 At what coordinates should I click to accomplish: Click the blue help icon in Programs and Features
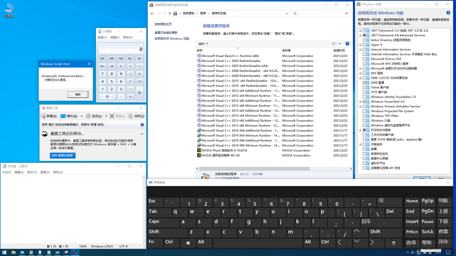click(347, 44)
